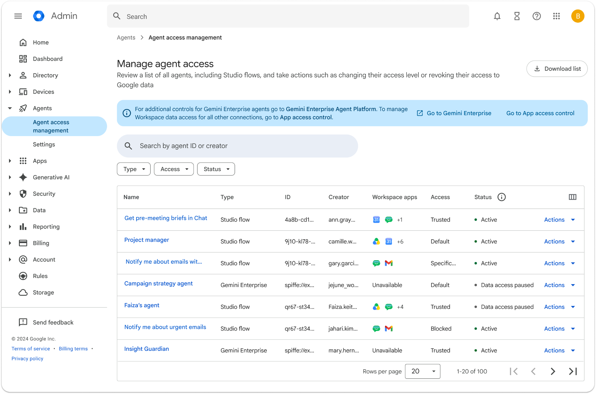This screenshot has width=596, height=394.
Task: Click the Storage cloud icon
Action: (23, 293)
